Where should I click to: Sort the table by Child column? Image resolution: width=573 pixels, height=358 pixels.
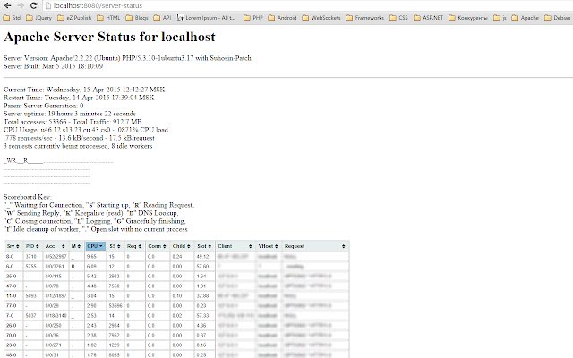(182, 246)
